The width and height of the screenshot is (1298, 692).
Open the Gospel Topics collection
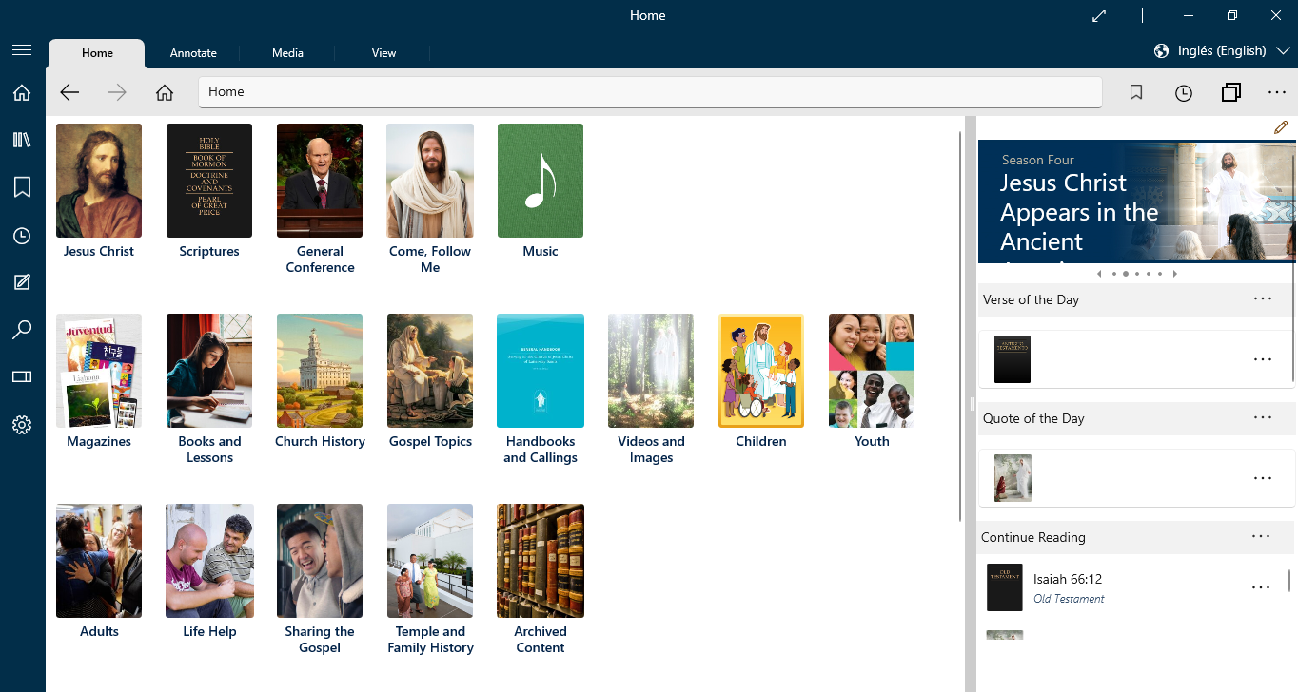coord(430,382)
